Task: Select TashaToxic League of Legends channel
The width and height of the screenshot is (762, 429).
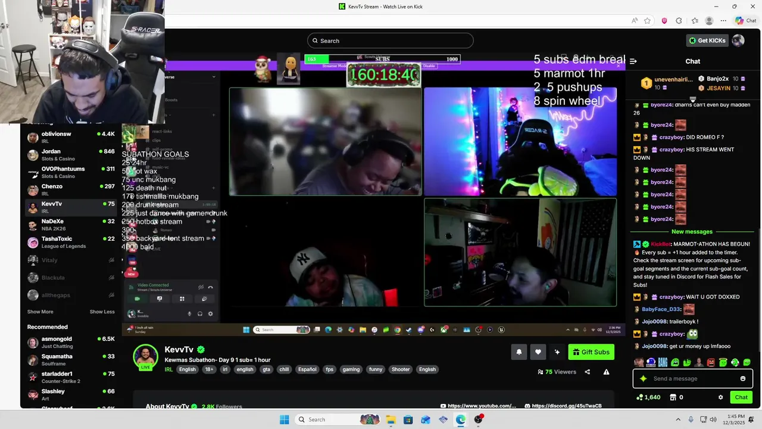Action: click(x=71, y=242)
